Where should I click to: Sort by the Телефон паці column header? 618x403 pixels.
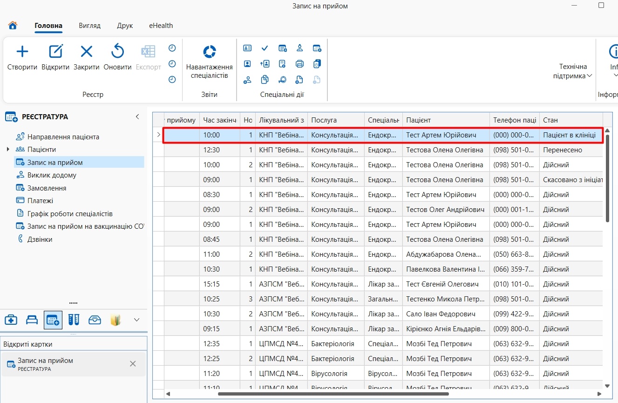pos(515,120)
